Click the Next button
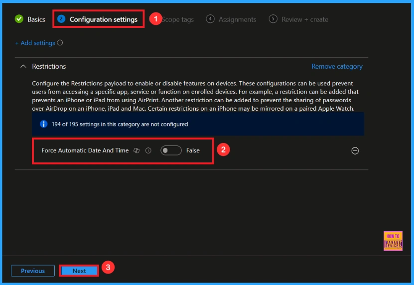 tap(79, 271)
